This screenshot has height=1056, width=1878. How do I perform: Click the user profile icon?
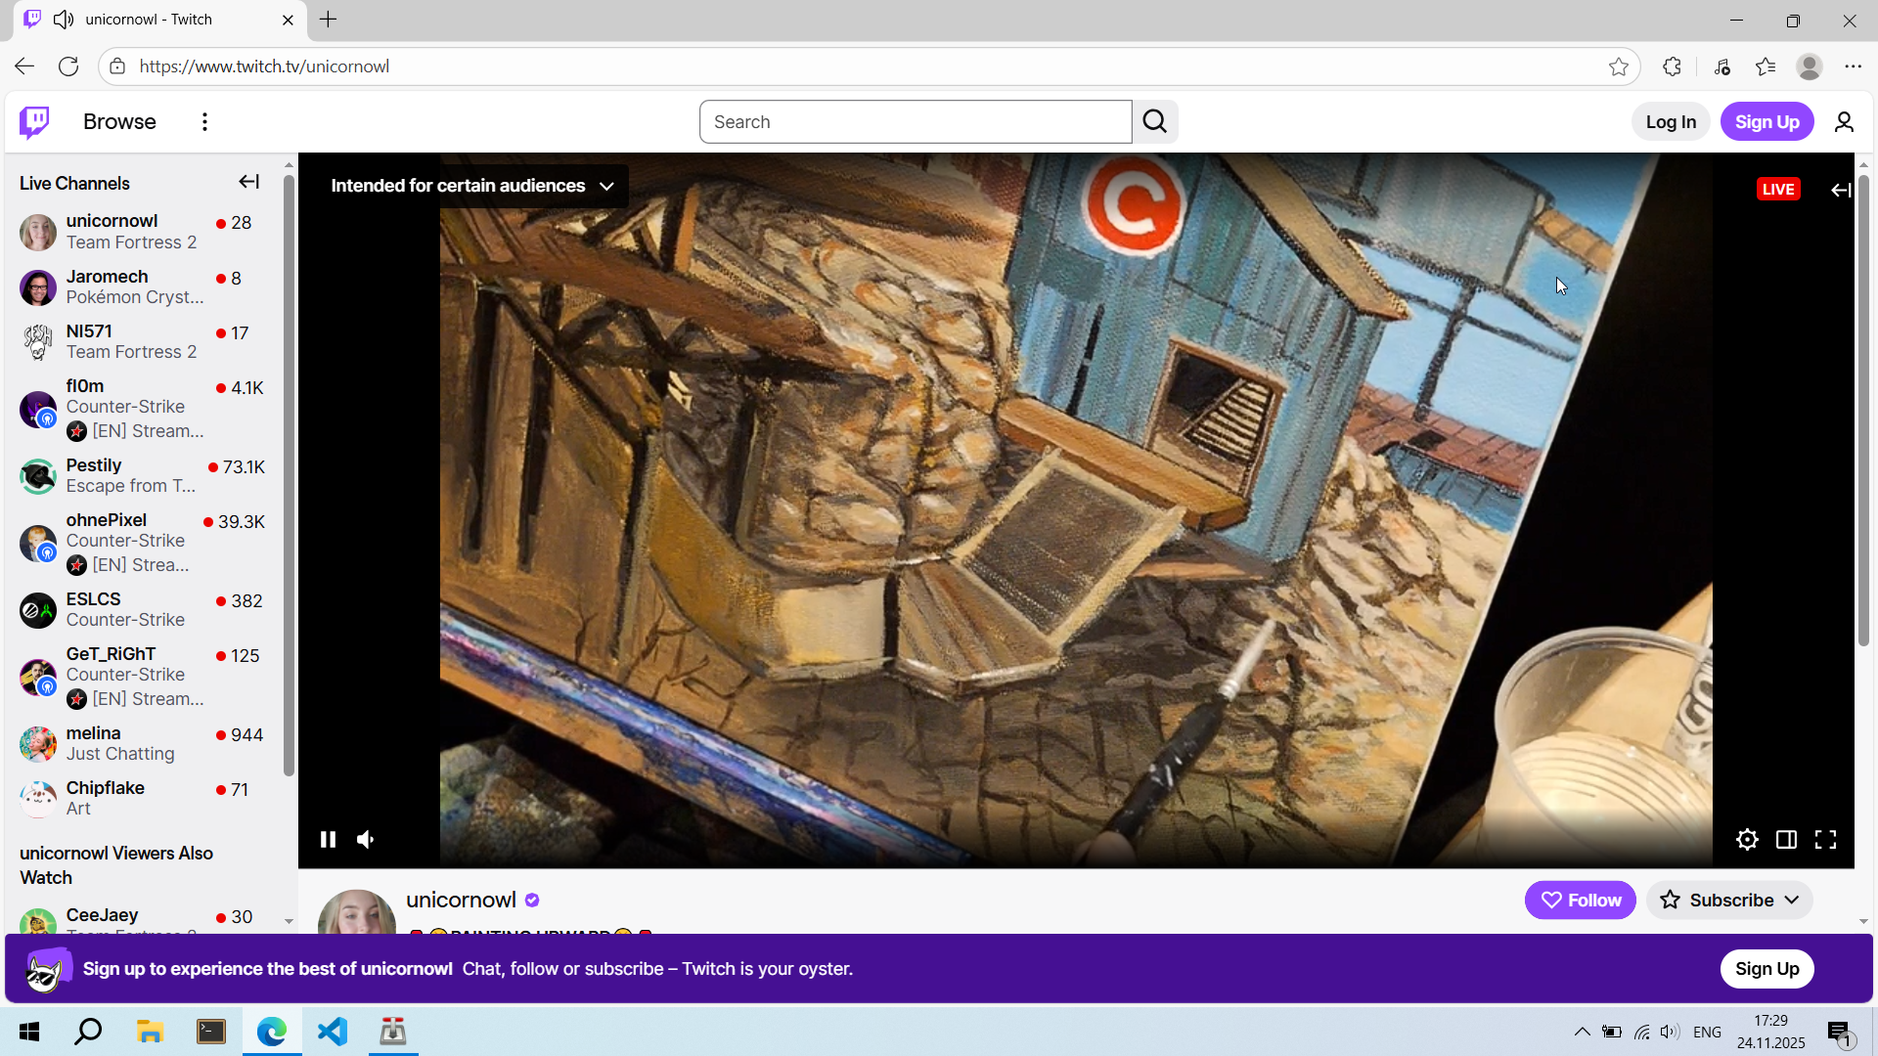tap(1844, 122)
